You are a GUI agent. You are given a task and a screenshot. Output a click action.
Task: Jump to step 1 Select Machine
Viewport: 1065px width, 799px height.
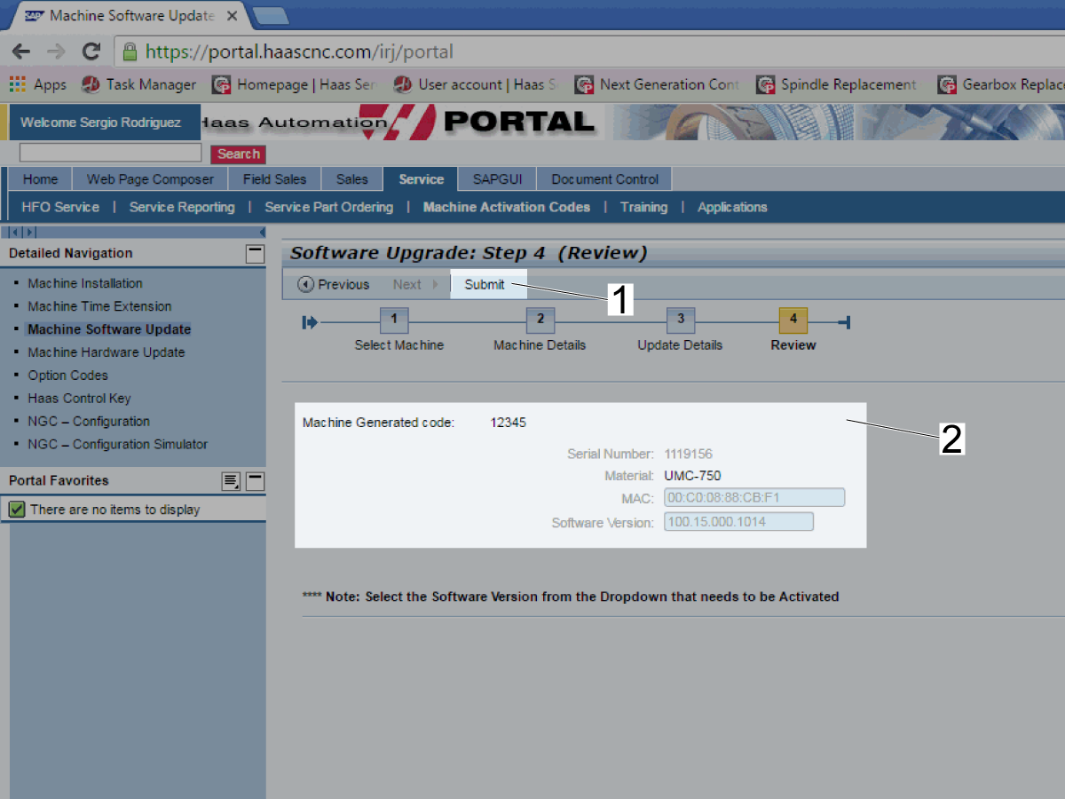(394, 320)
